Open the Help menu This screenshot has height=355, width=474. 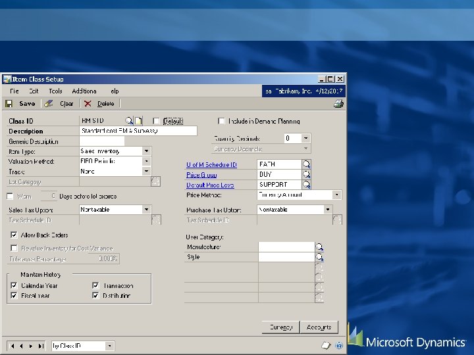(114, 91)
